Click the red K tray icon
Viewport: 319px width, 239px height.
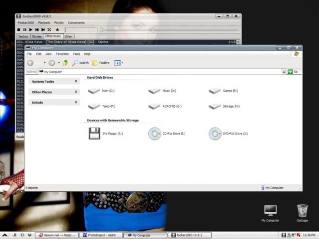pyautogui.click(x=299, y=235)
